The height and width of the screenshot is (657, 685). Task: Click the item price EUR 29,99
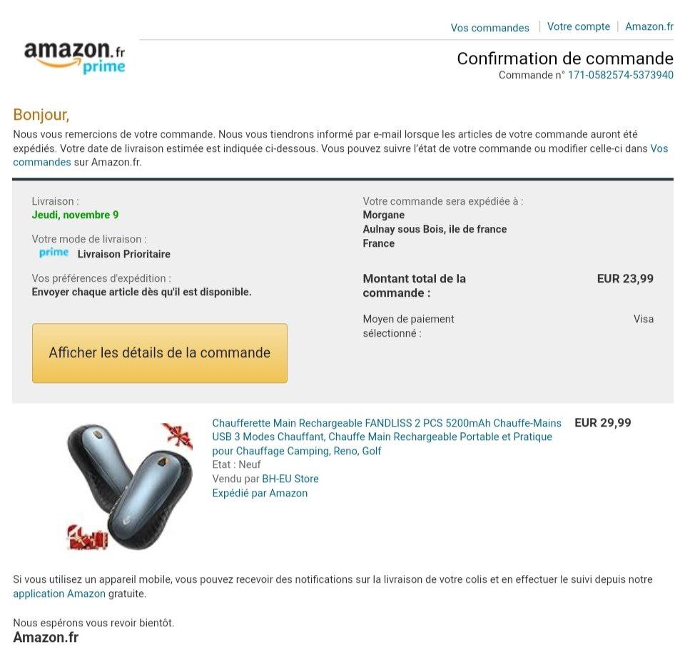pyautogui.click(x=602, y=422)
